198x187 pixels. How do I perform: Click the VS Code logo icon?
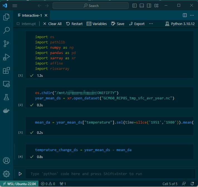click(5, 6)
